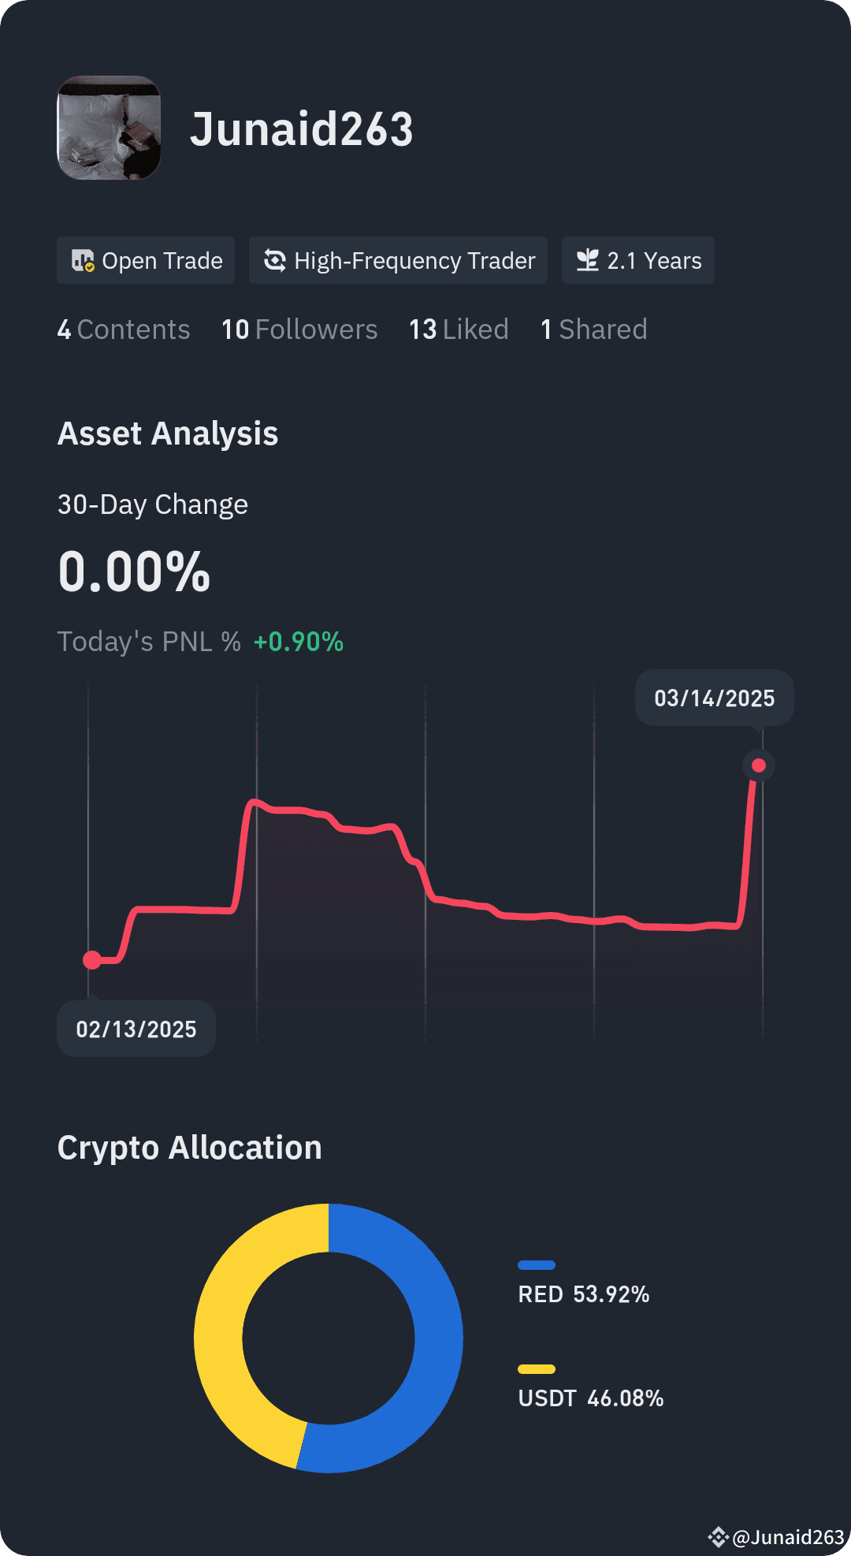
Task: Open the 1 Shared stat
Action: tap(594, 329)
